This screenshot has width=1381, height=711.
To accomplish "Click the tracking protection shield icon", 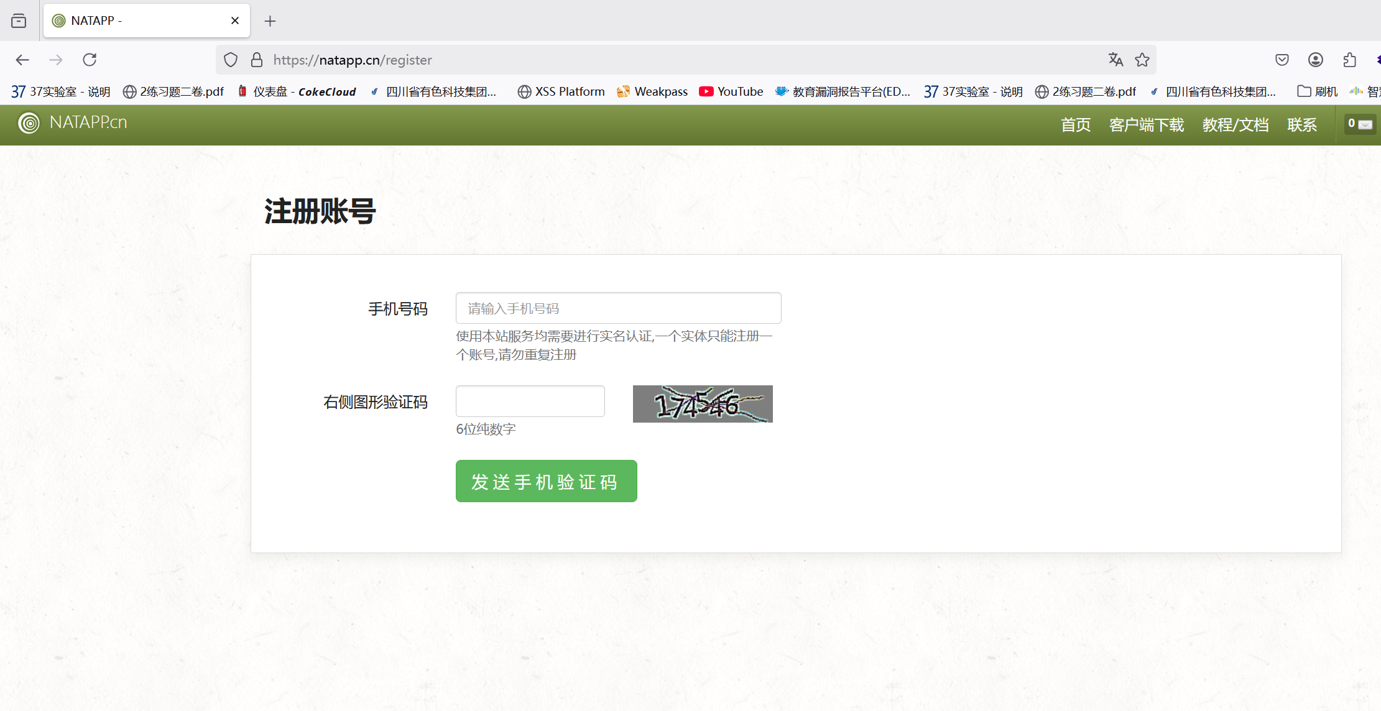I will (x=231, y=60).
